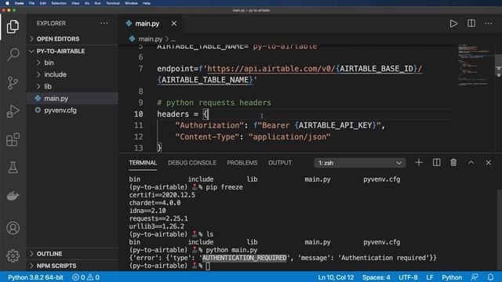Viewport: 502px width, 282px height.
Task: Open Explorer views and more actions ellipsis
Action: coord(104,23)
